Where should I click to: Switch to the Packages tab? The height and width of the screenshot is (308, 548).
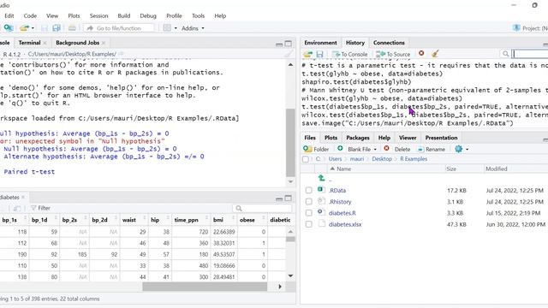[x=358, y=138]
